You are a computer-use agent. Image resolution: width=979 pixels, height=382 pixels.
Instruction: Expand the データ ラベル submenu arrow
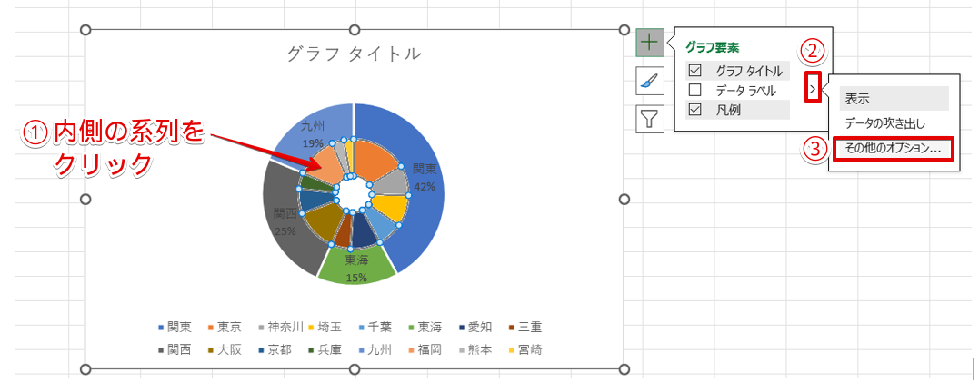point(812,89)
